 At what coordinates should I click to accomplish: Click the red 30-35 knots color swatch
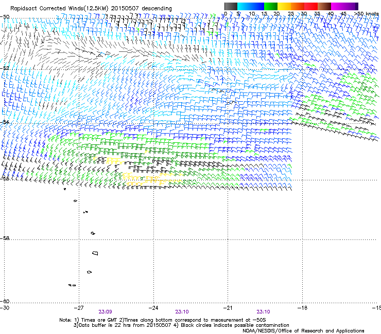pos(311,6)
